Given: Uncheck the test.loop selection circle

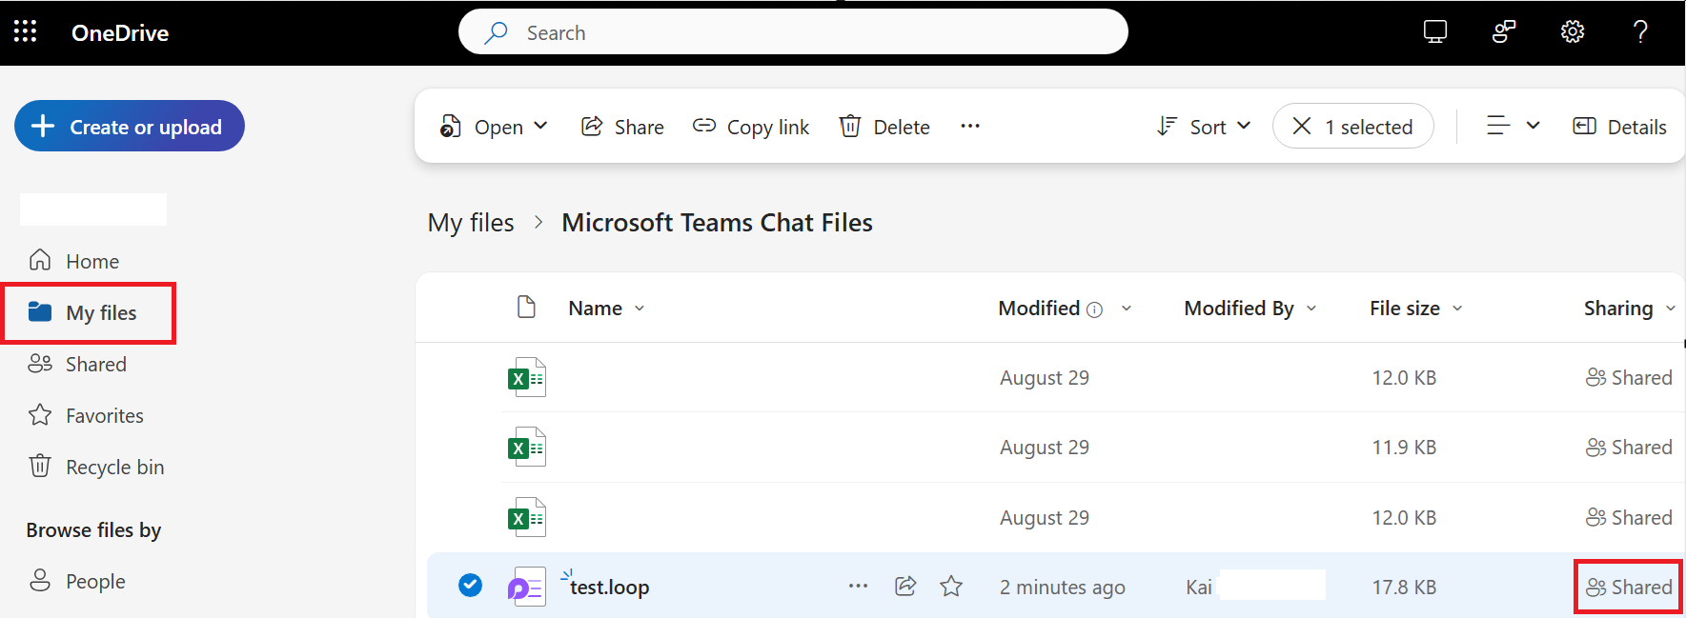Looking at the screenshot, I should tap(470, 586).
